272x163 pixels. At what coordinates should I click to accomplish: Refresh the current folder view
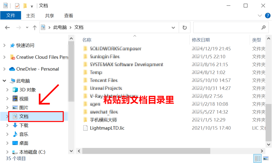tap(185, 28)
